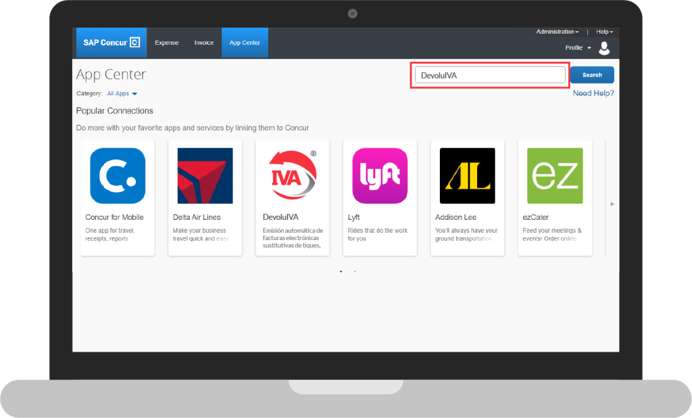Expand the Profile dropdown
Screen dimensions: 692x418
(578, 48)
